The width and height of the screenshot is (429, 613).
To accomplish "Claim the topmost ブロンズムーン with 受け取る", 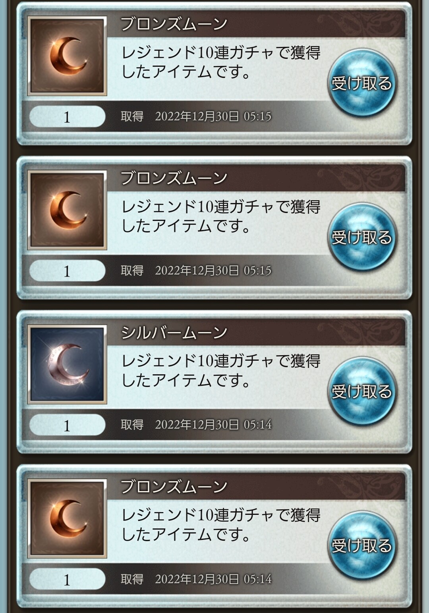I will [x=362, y=82].
